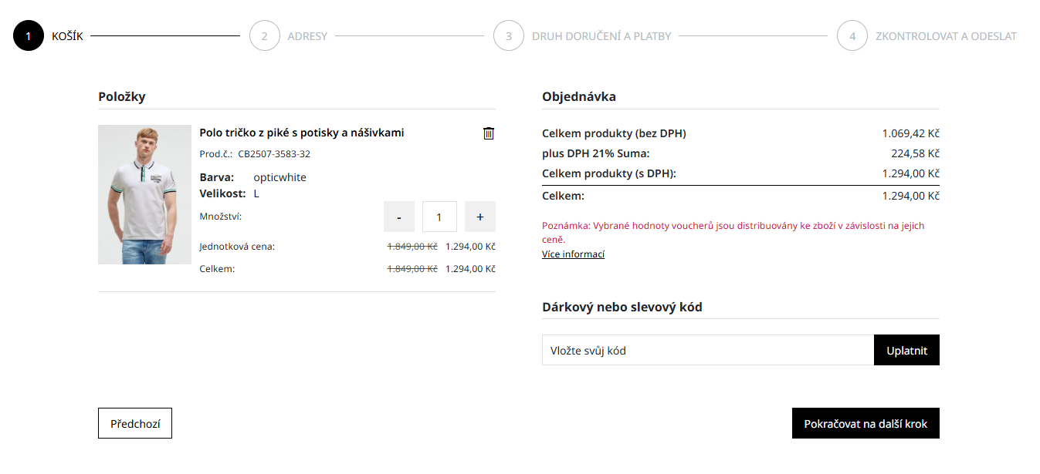This screenshot has height=474, width=1040.
Task: Decrease quantity with the minus button
Action: pos(399,217)
